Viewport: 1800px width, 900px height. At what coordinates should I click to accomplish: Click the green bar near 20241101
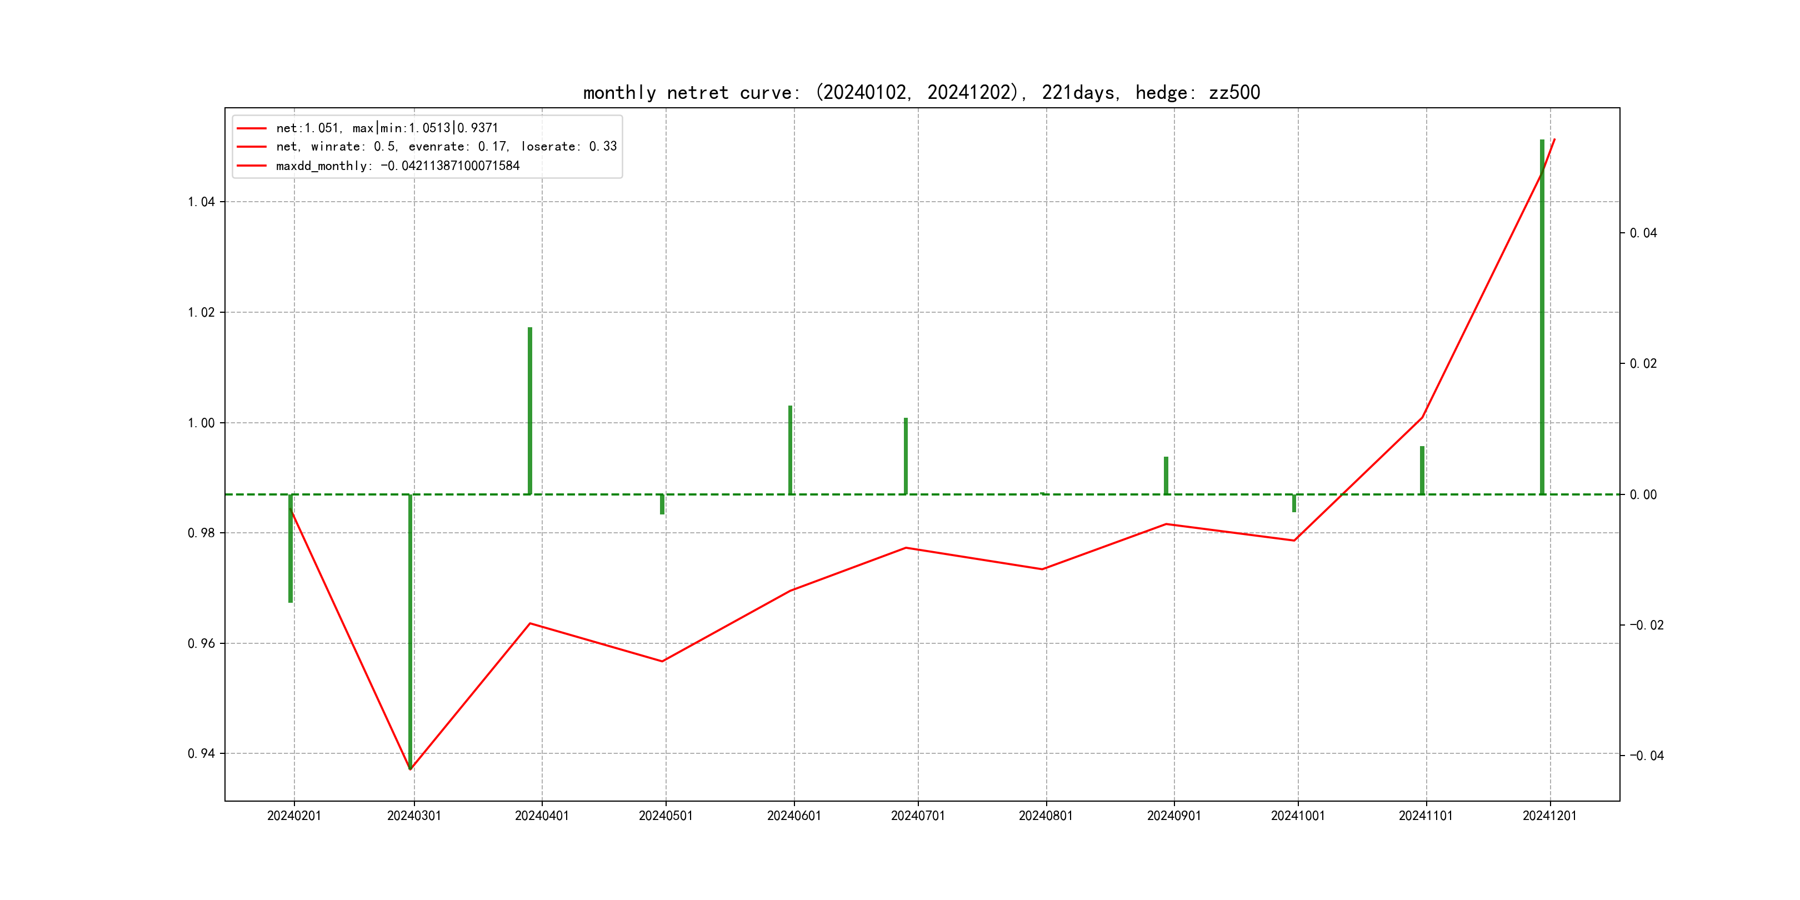1422,470
